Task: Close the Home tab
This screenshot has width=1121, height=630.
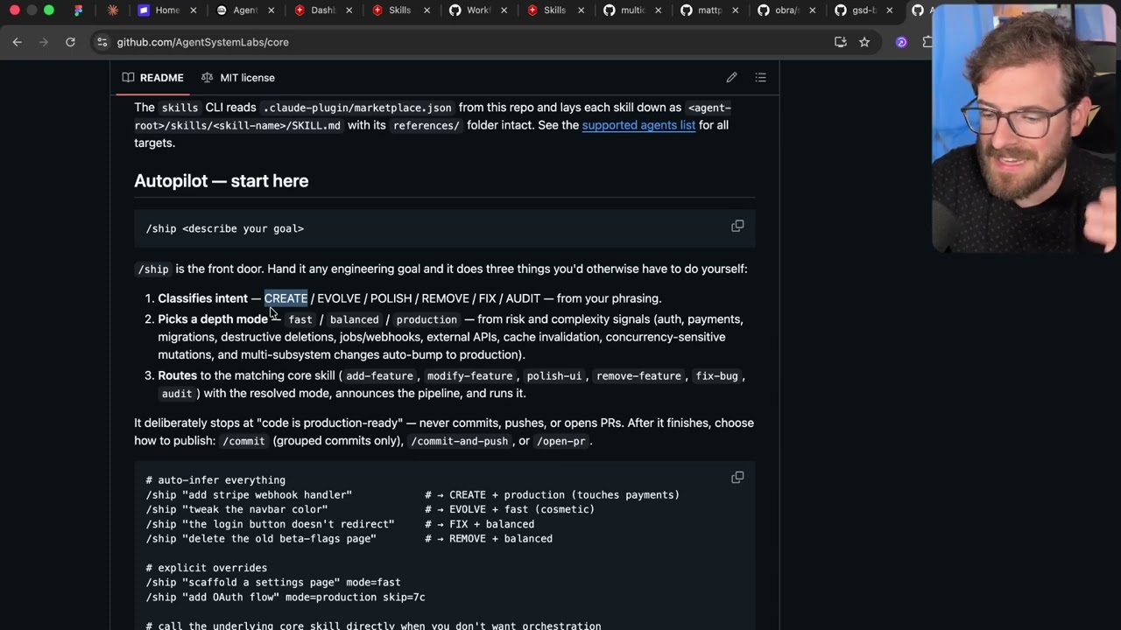Action: click(x=194, y=10)
